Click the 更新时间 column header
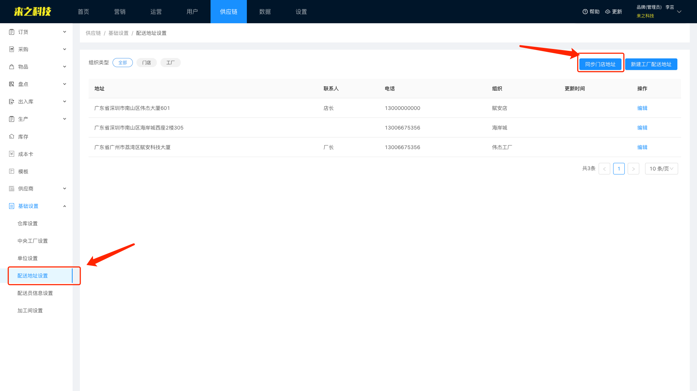 (x=575, y=89)
